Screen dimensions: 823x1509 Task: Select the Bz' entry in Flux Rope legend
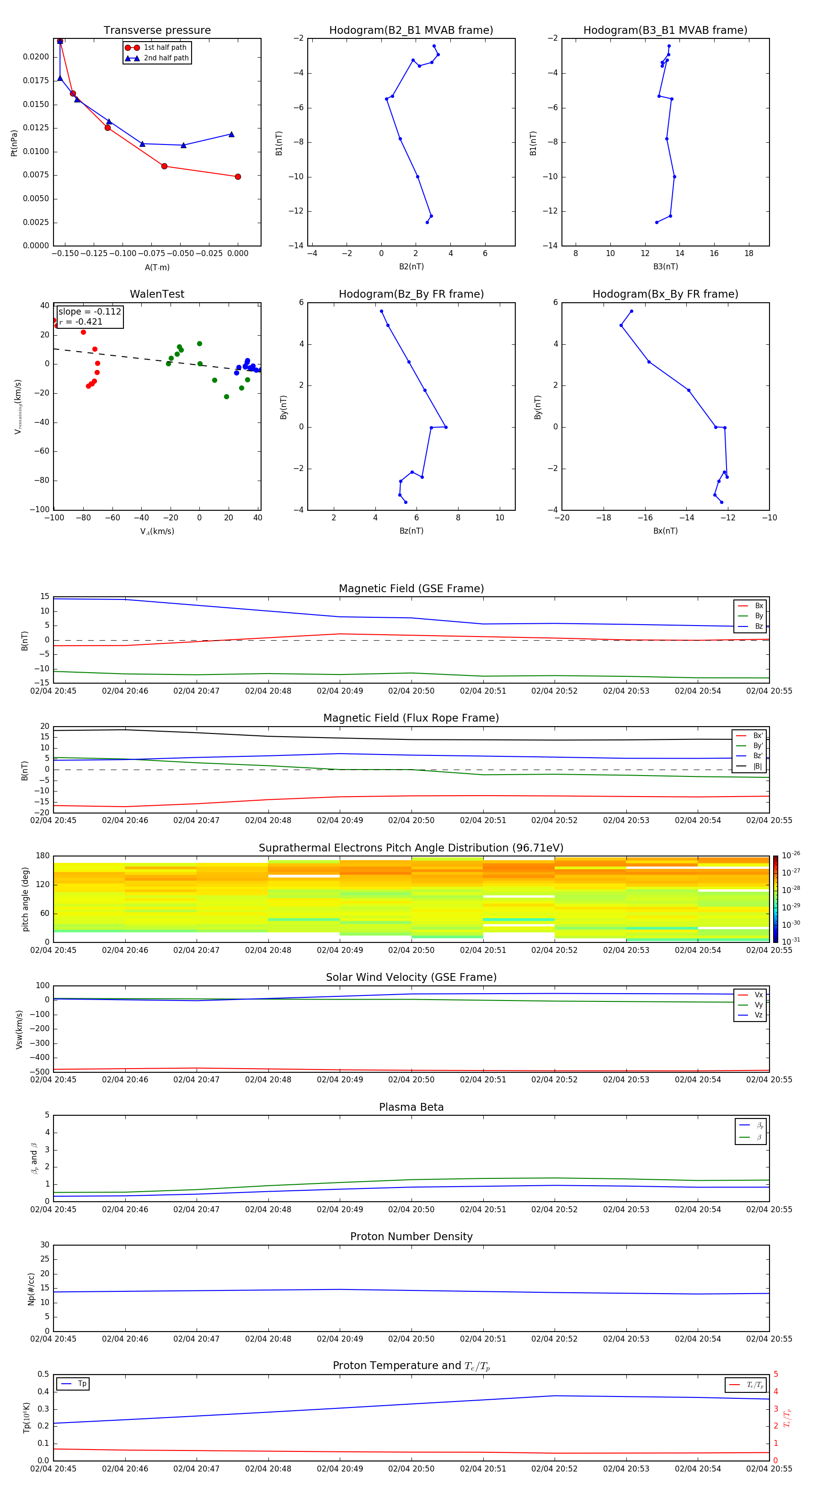[750, 756]
